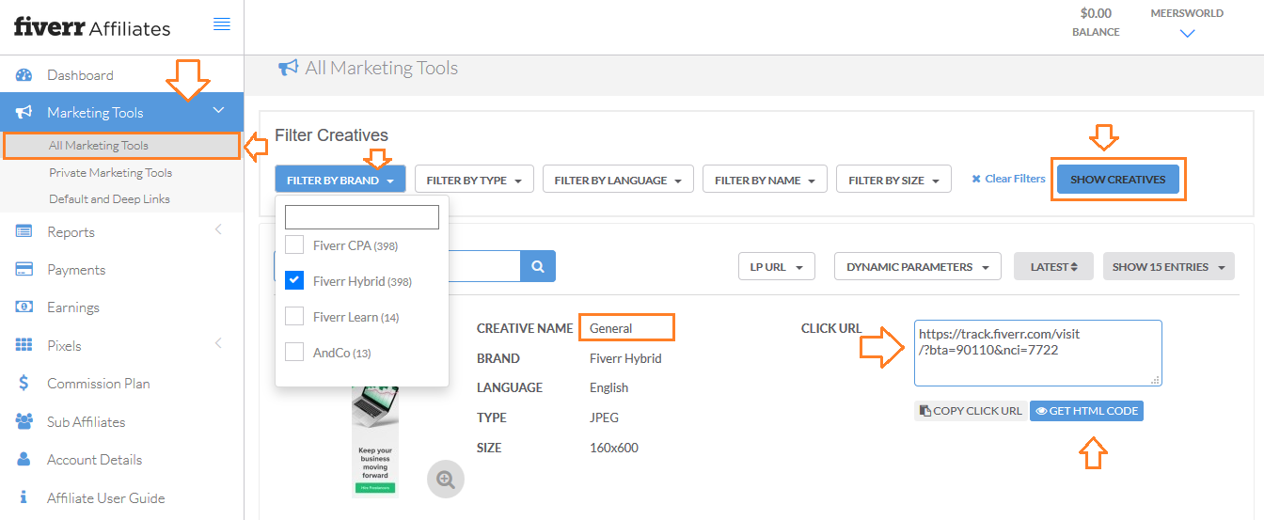Screen dimensions: 1264x520
Task: Open the Filter by Size dropdown
Action: coord(893,180)
